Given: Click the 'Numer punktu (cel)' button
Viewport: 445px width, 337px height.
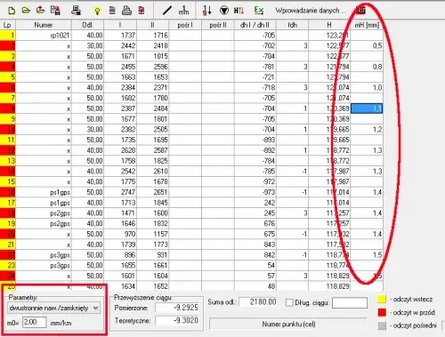Looking at the screenshot, I should [x=288, y=325].
